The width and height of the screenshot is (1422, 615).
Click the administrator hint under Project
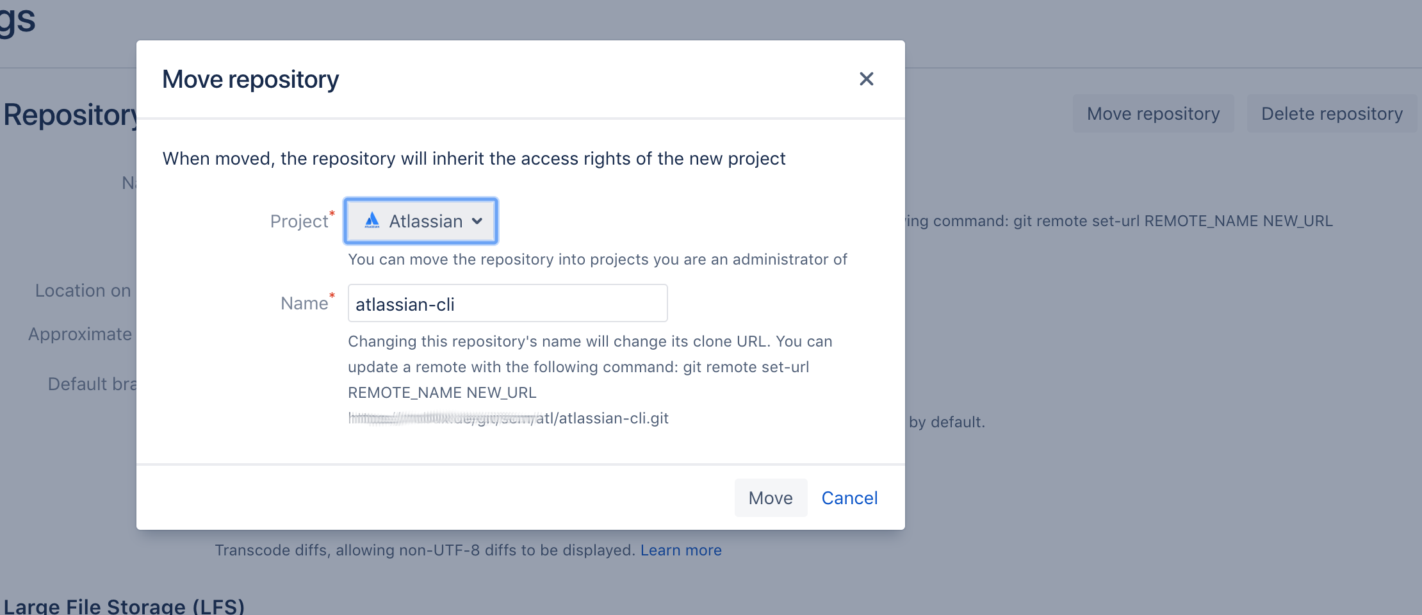click(598, 259)
